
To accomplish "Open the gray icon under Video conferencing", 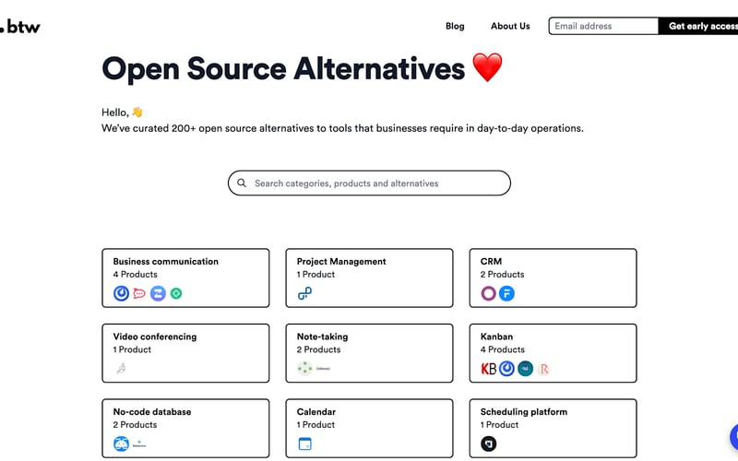I will tap(121, 368).
